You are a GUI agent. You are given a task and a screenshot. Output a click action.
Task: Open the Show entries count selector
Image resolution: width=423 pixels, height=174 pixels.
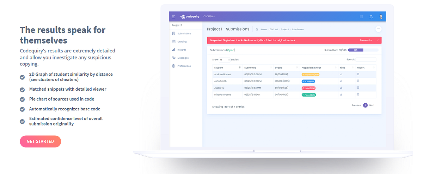tap(224, 60)
